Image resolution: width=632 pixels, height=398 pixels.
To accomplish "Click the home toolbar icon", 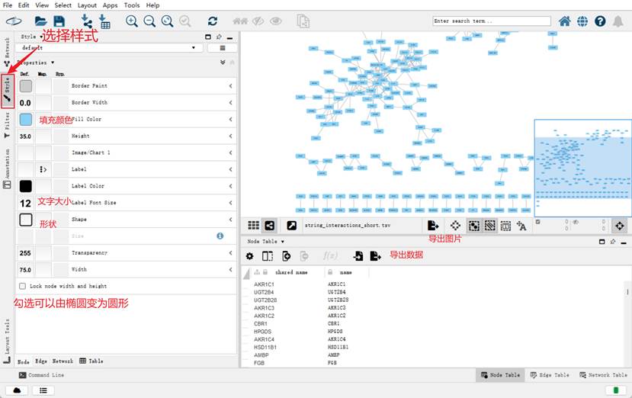I will click(564, 21).
